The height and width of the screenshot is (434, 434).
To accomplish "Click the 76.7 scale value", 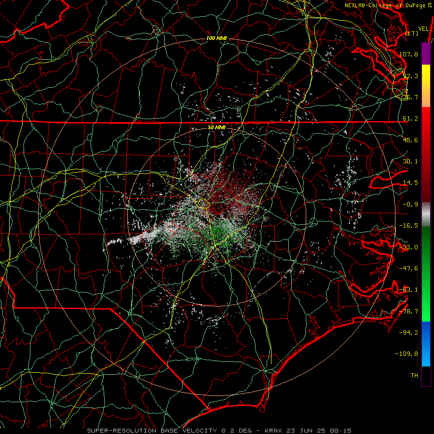I will pos(410,97).
